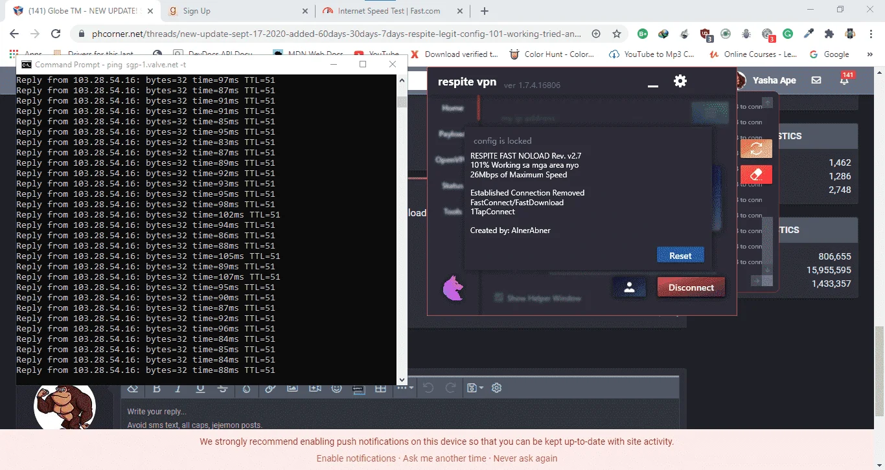Open drafts save dropdown in editor

point(475,388)
